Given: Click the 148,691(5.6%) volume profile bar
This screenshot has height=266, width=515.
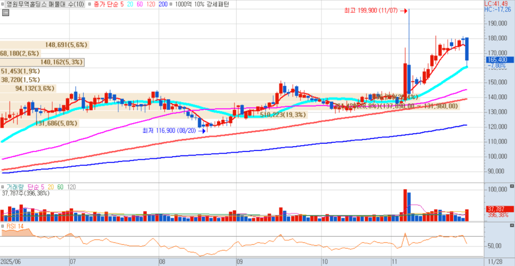Looking at the screenshot, I should click(x=44, y=45).
